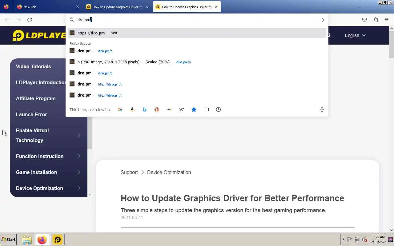Open Video Tutorials sidebar item
This screenshot has height=246, width=394.
click(x=34, y=66)
